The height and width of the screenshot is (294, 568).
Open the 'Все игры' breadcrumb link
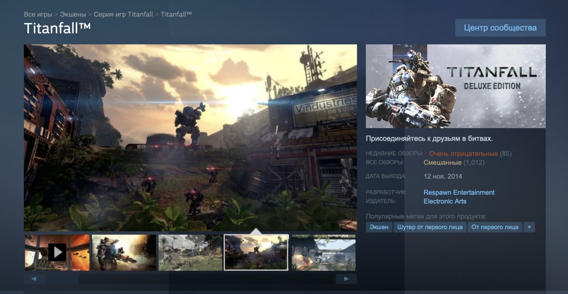coord(38,15)
